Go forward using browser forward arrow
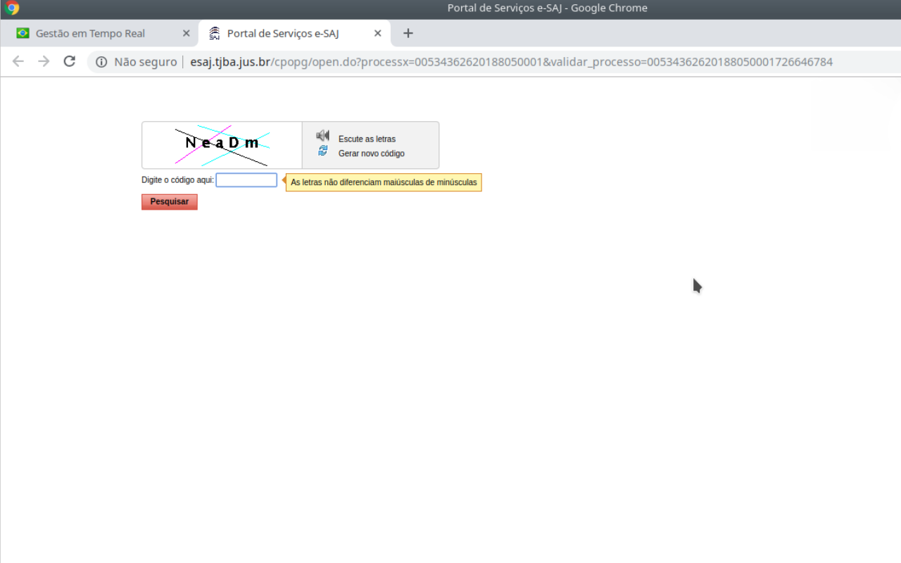This screenshot has width=901, height=563. (x=44, y=61)
